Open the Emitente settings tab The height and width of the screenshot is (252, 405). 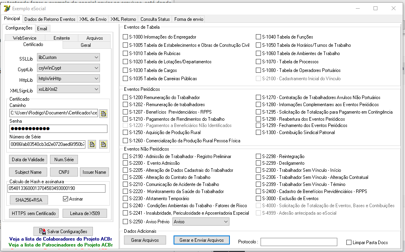click(x=61, y=38)
